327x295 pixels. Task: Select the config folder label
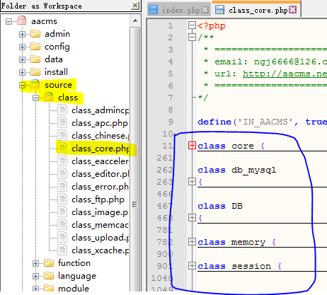[x=57, y=47]
